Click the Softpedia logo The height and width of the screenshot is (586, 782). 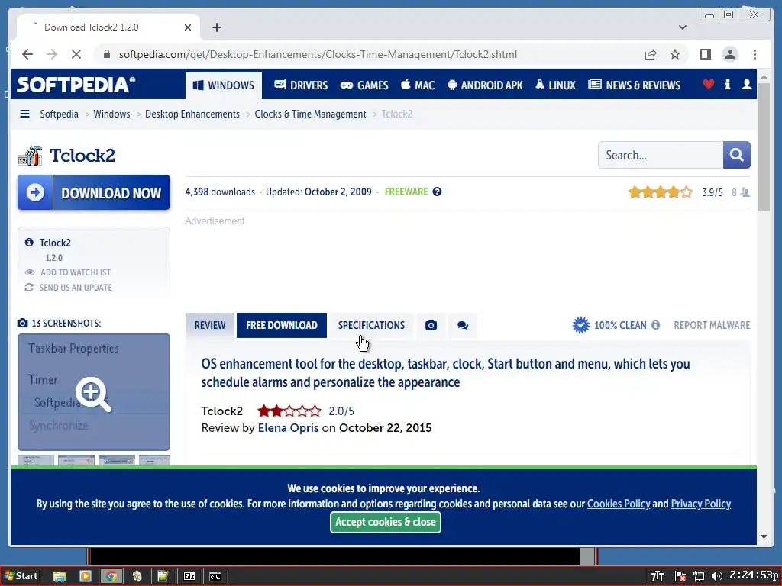[76, 84]
